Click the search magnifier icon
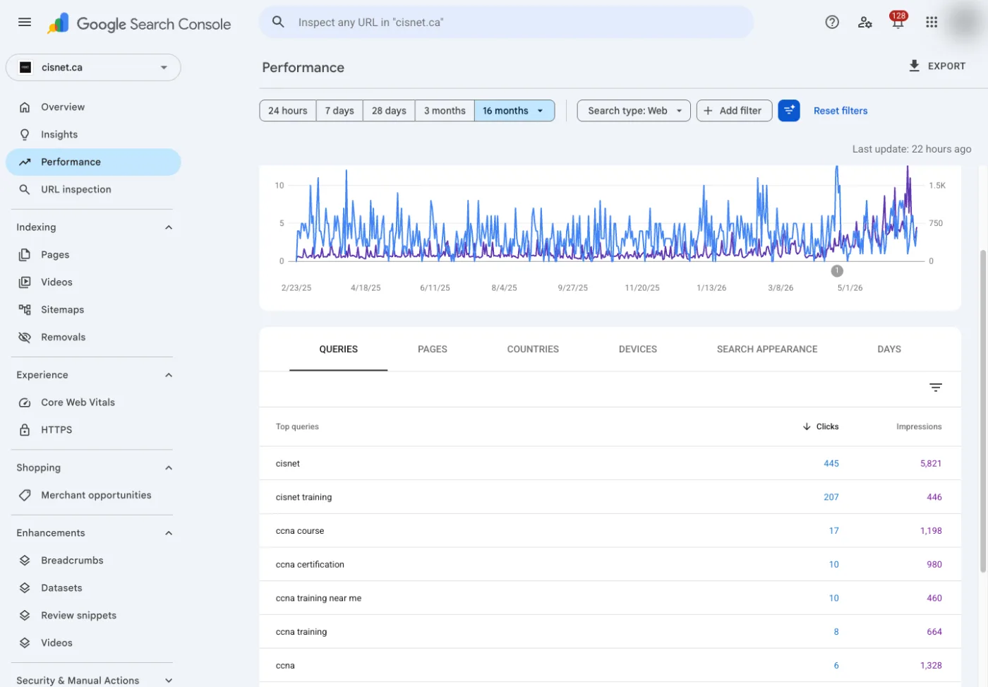988x687 pixels. (x=278, y=22)
